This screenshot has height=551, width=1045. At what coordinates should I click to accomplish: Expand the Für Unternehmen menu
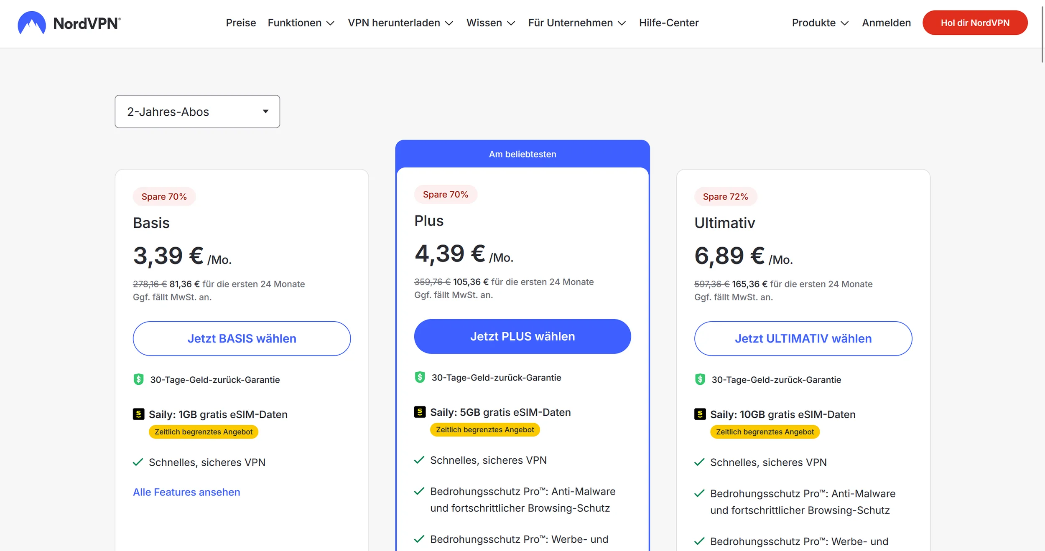577,23
